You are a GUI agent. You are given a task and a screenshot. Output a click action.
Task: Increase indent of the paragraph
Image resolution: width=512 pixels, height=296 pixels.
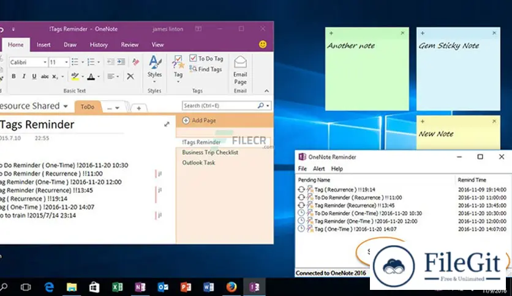pos(121,62)
